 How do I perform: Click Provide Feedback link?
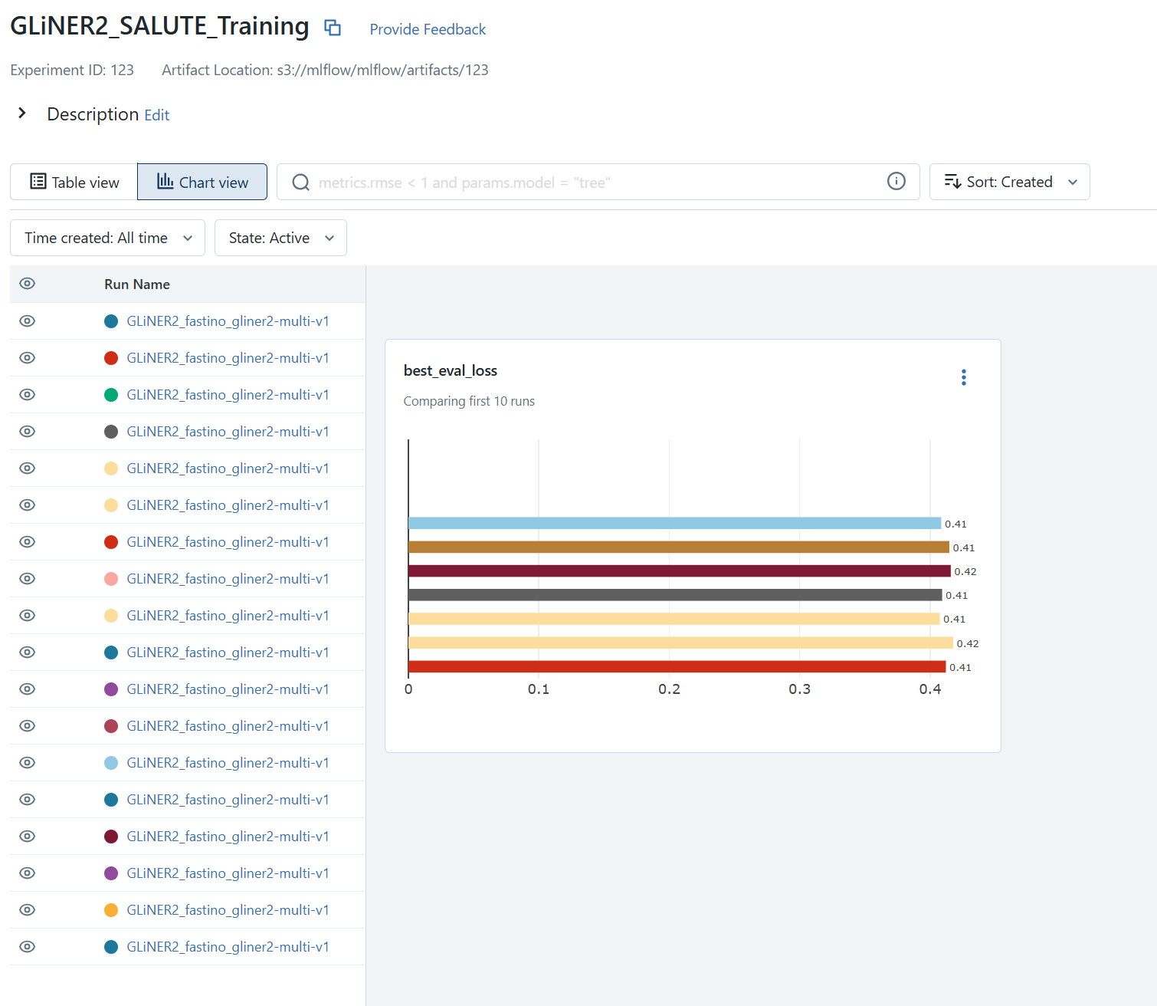point(428,29)
